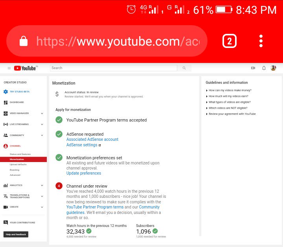283x247 pixels.
Task: Open the Associated AdSense account link
Action: 92,139
